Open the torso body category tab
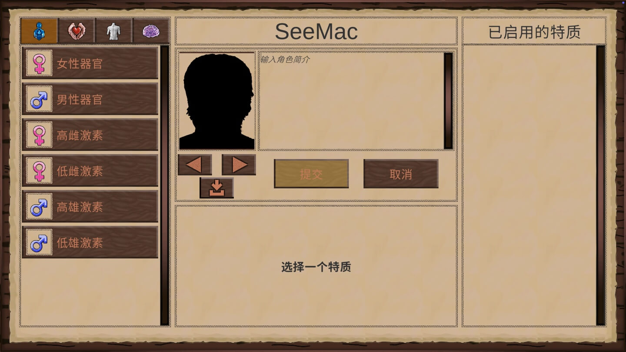This screenshot has height=352, width=626. tap(113, 31)
